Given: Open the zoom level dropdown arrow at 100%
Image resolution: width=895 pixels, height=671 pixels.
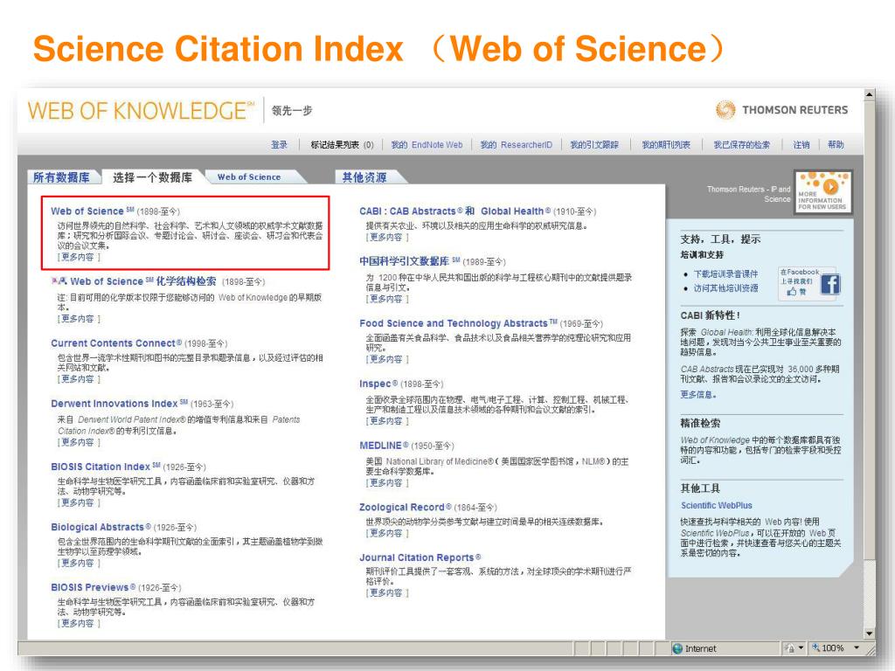Looking at the screenshot, I should coord(857,648).
